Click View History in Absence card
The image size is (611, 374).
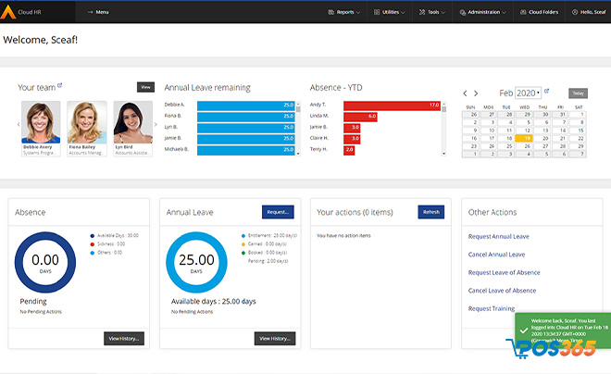[124, 339]
